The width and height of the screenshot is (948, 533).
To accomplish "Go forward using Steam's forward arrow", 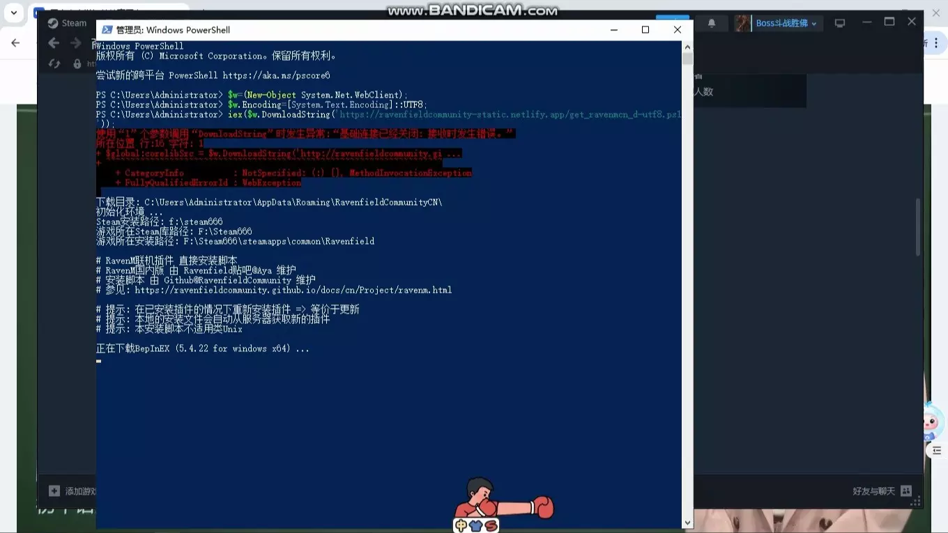I will click(75, 43).
